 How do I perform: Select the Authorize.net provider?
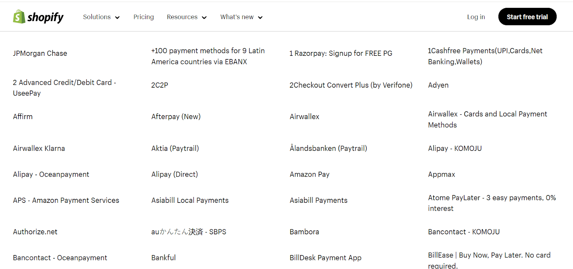35,232
